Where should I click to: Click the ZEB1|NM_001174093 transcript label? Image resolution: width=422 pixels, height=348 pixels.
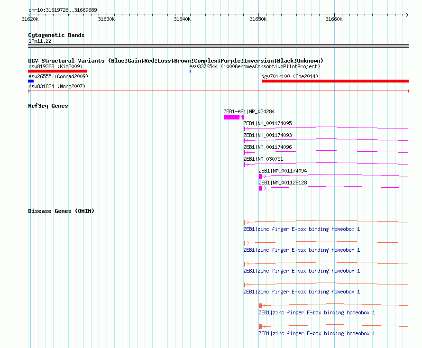267,135
